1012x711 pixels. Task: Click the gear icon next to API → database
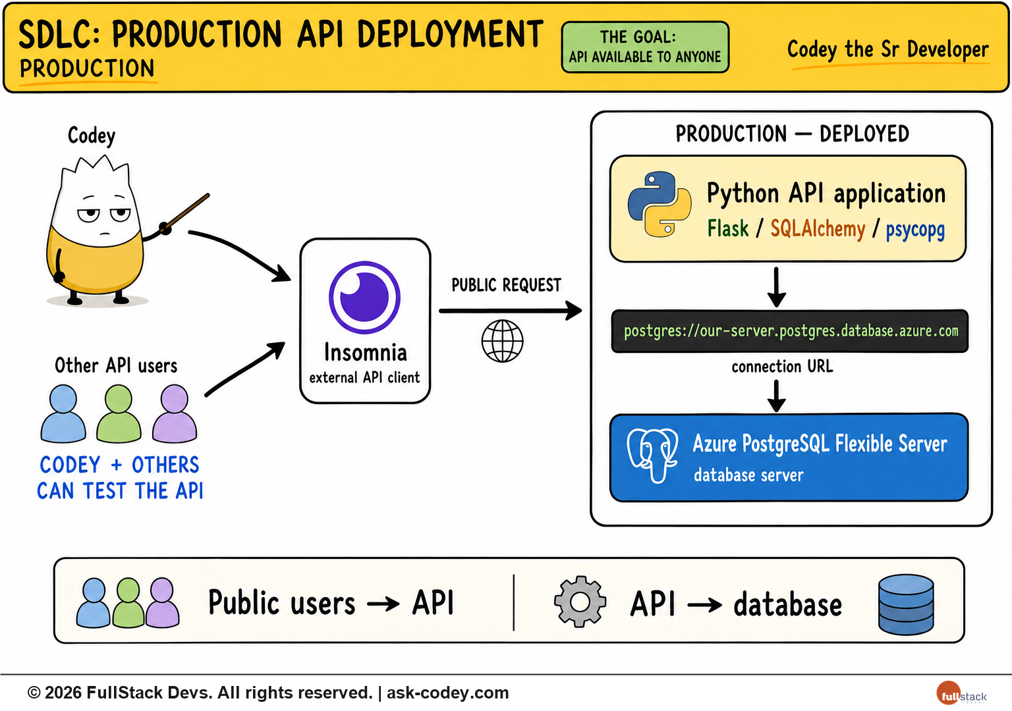580,601
